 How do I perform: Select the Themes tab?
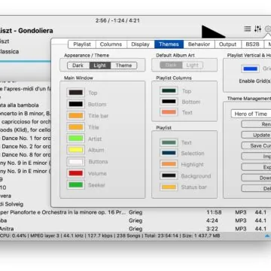169,44
